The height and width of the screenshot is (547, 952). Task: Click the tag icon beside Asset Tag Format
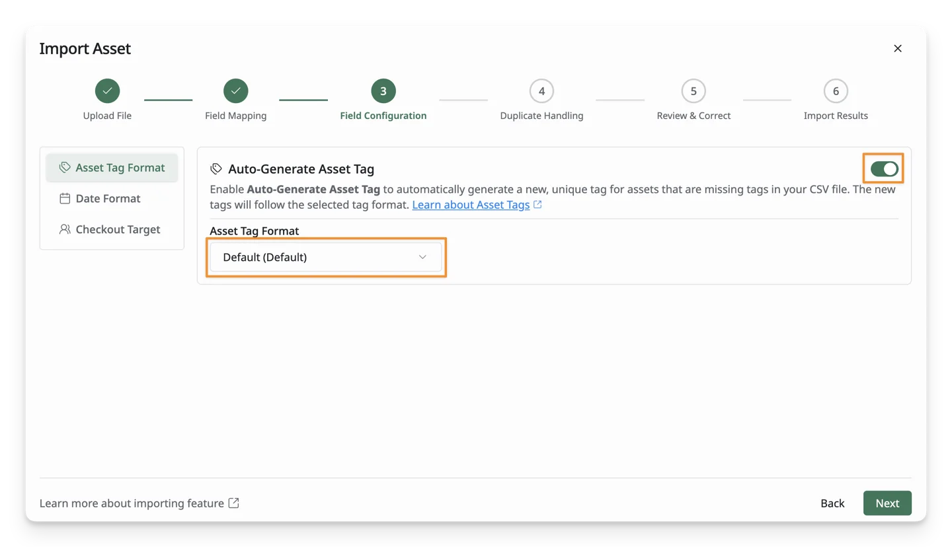(65, 168)
